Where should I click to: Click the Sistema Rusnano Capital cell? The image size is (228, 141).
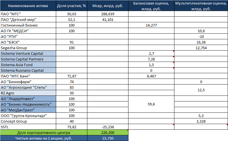[x=28, y=70]
